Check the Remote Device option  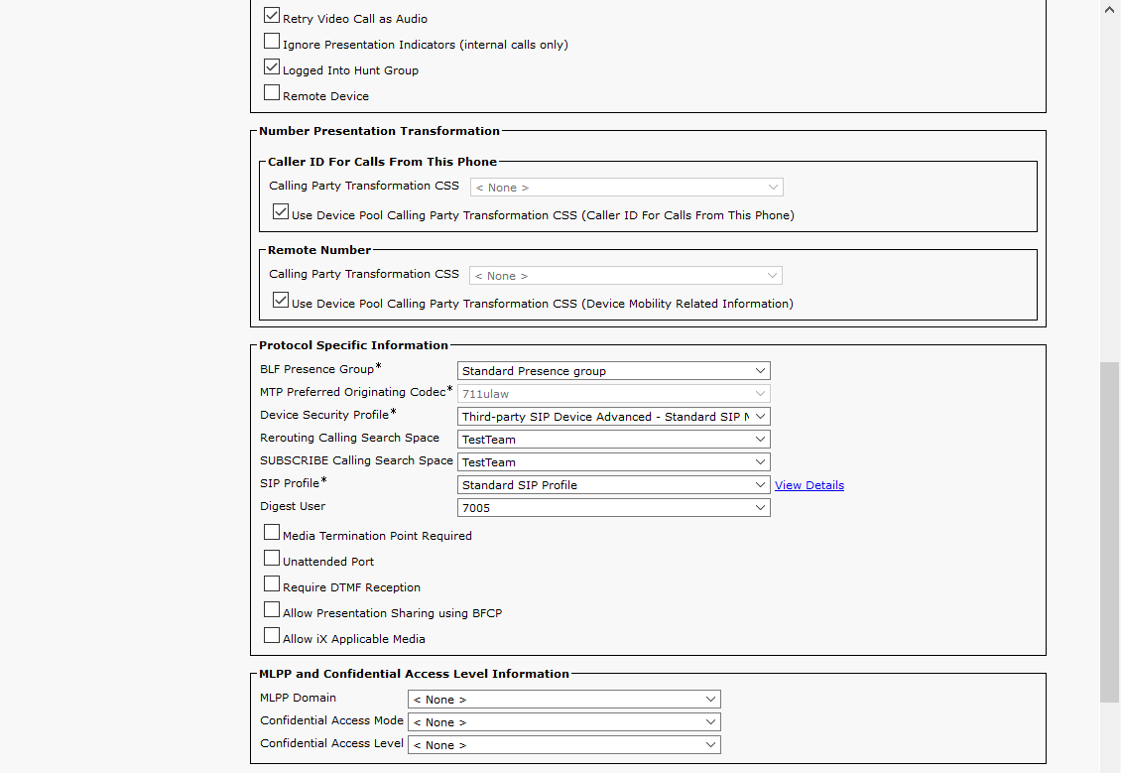[272, 94]
